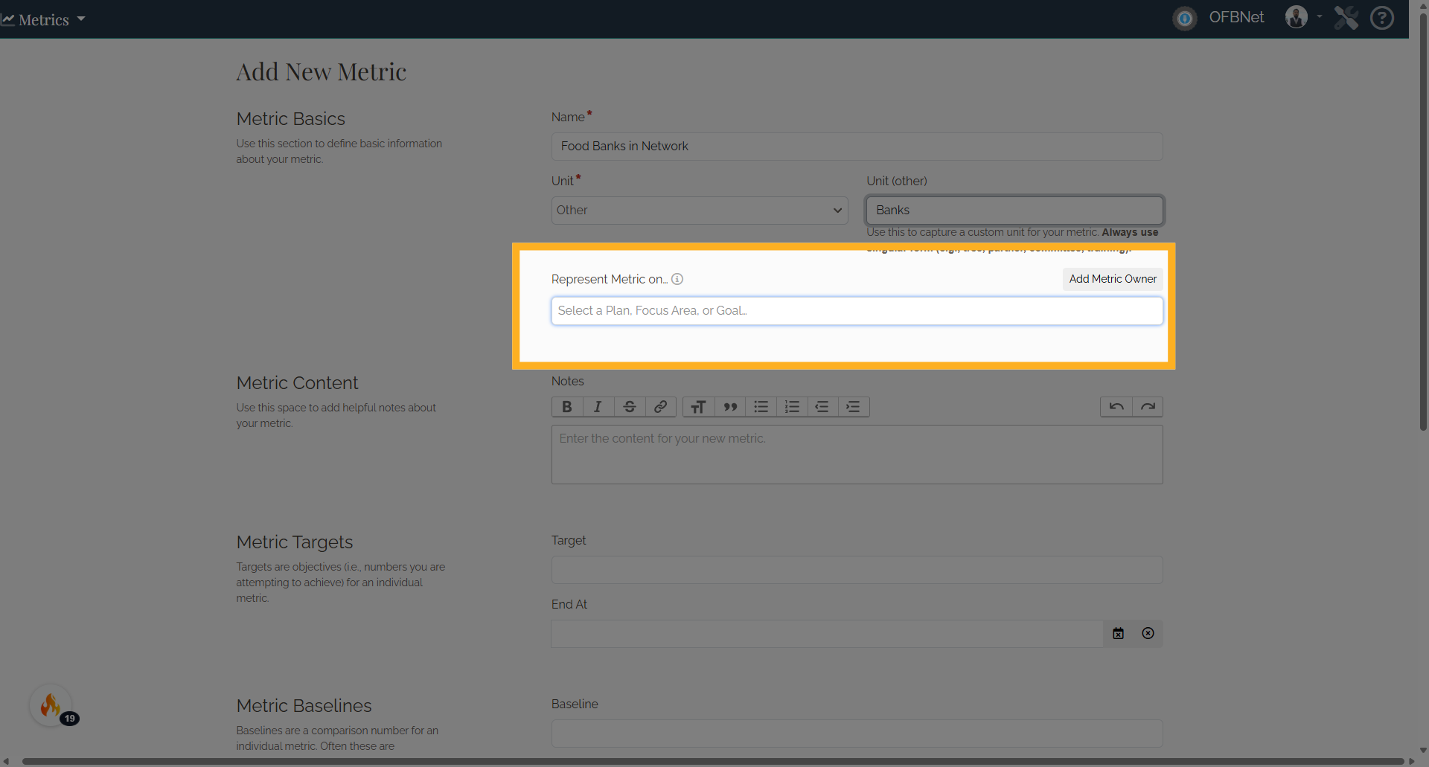The image size is (1429, 767).
Task: Decrease indent level in Notes
Action: click(x=822, y=407)
